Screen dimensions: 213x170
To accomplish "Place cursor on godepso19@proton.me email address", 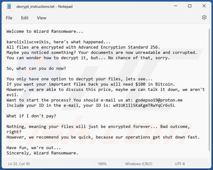I will pos(159,100).
